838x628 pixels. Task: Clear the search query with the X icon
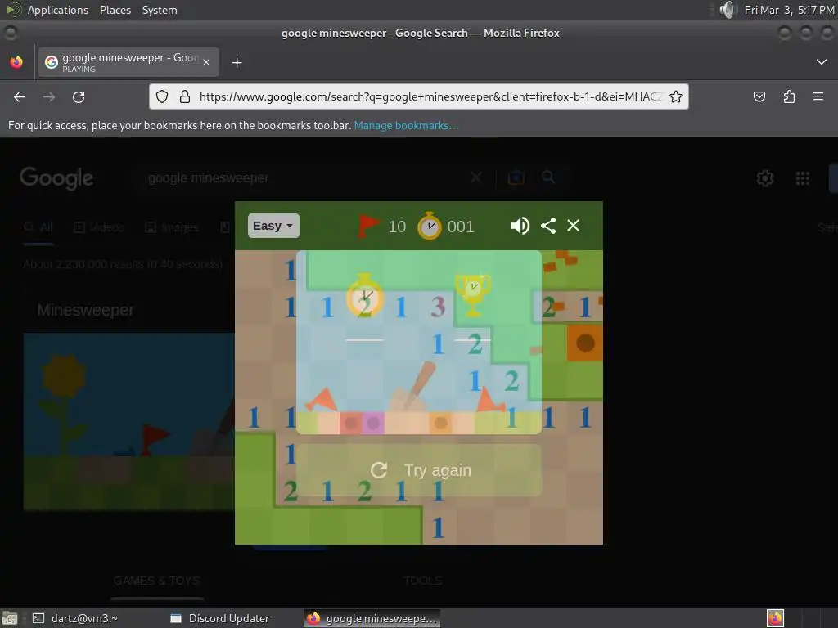tap(476, 177)
